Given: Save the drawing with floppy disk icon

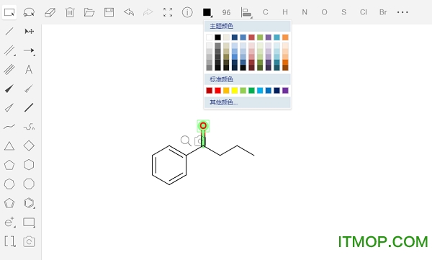Looking at the screenshot, I should point(109,12).
